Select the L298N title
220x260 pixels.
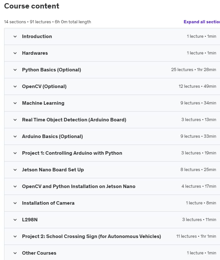(x=30, y=220)
